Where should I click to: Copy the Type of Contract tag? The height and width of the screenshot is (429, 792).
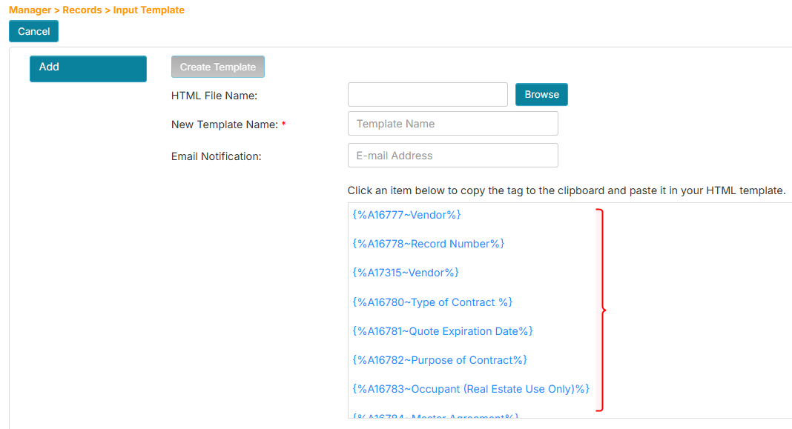click(x=432, y=302)
